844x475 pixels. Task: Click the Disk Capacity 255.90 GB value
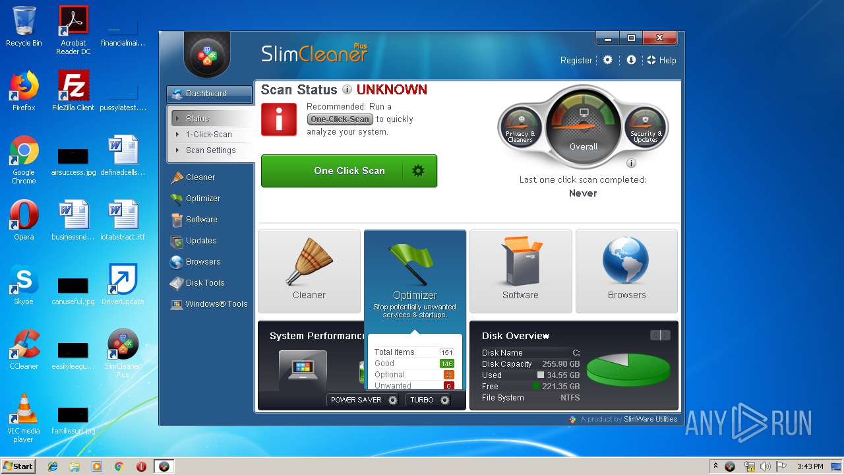pyautogui.click(x=560, y=364)
